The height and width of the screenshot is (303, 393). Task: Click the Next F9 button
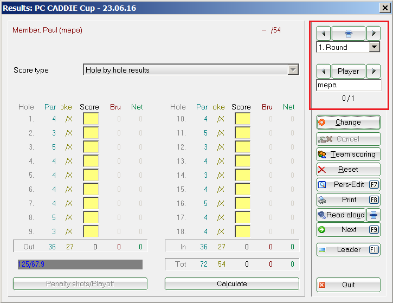349,230
